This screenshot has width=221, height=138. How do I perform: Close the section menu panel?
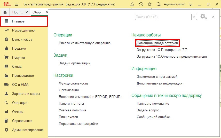pos(213,17)
